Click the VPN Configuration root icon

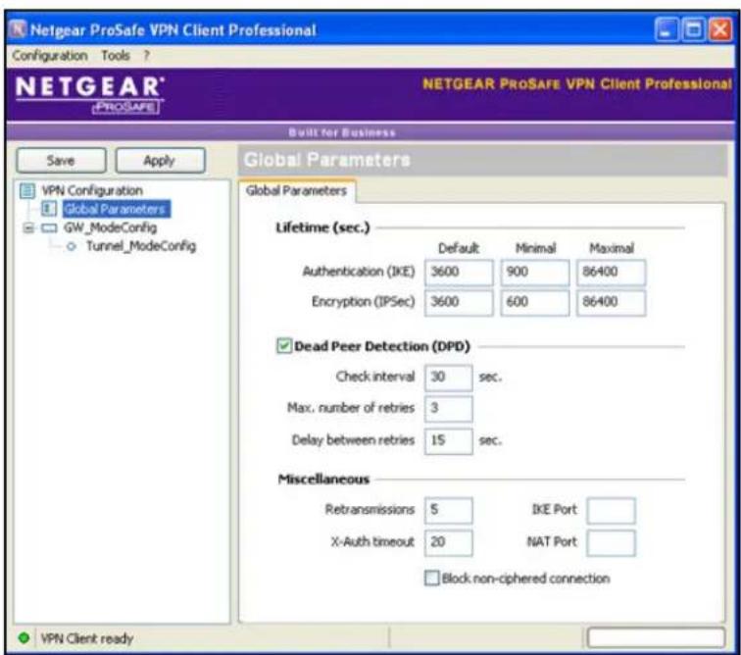point(26,190)
